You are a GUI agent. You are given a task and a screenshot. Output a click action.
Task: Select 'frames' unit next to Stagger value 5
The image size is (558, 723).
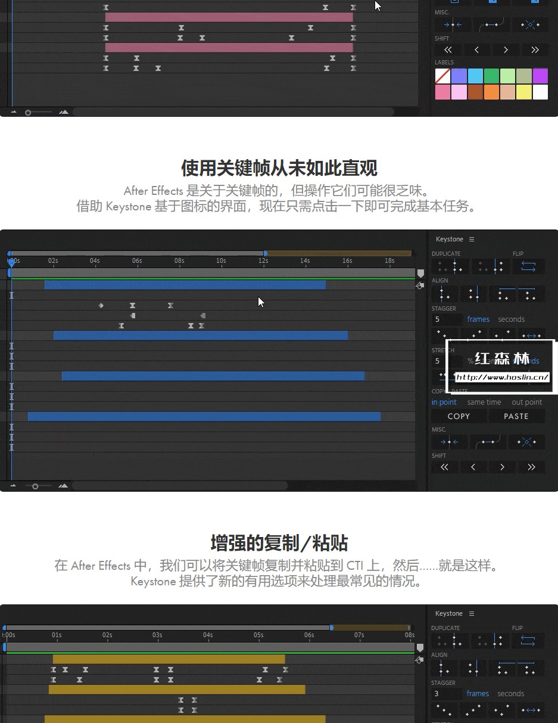point(478,319)
